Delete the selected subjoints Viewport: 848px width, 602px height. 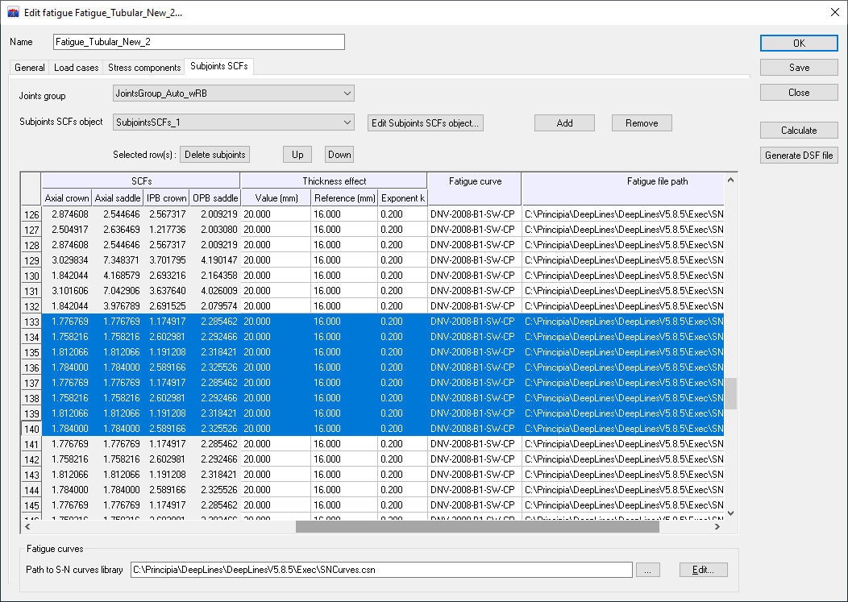214,155
